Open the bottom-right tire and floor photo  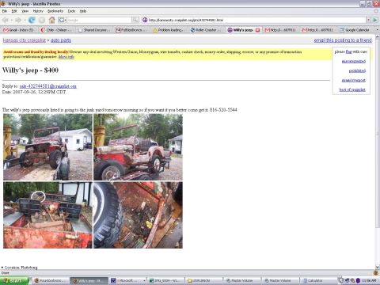[x=138, y=215]
